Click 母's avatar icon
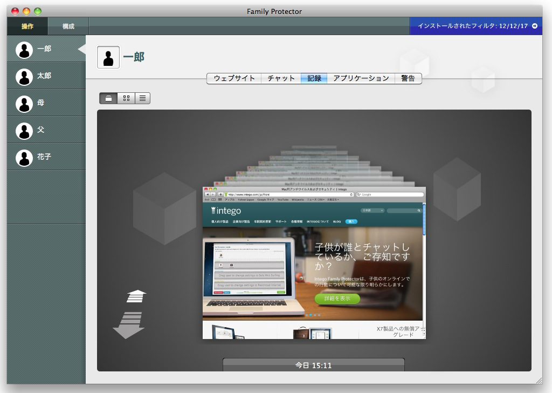This screenshot has height=393, width=552. 24,104
